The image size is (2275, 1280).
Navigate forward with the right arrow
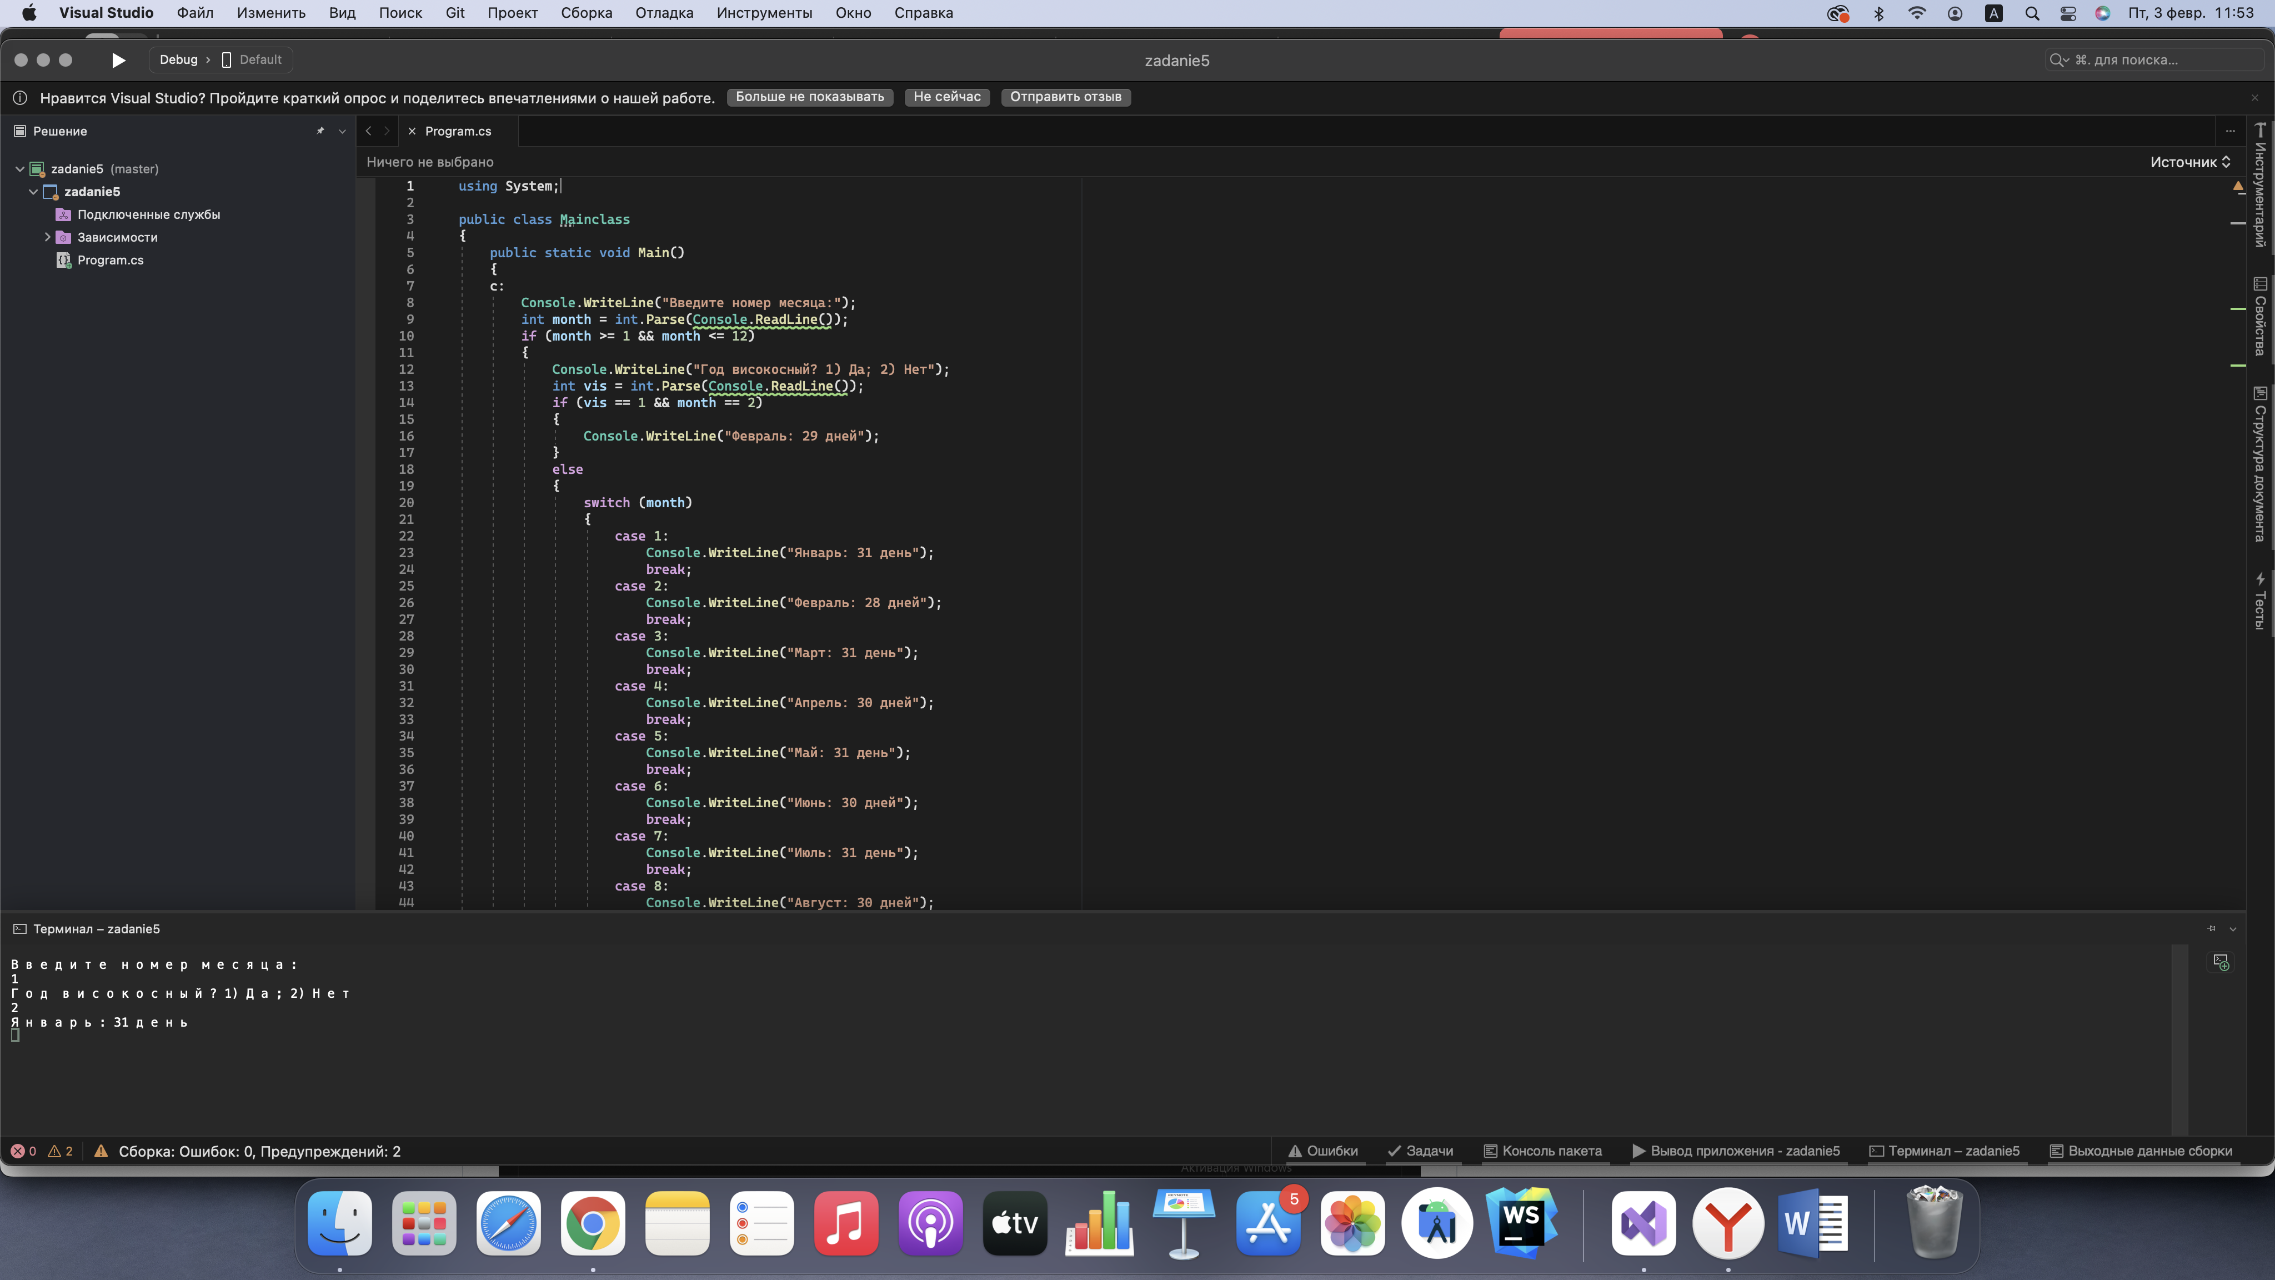(386, 131)
